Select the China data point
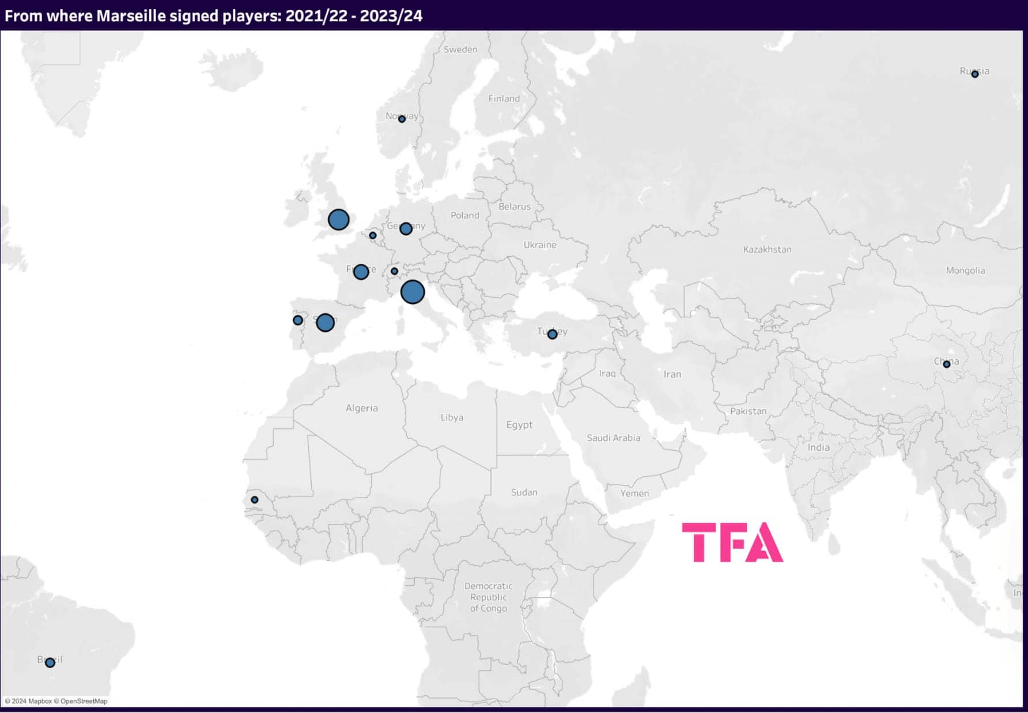Screen dimensions: 1028x713 tap(946, 364)
